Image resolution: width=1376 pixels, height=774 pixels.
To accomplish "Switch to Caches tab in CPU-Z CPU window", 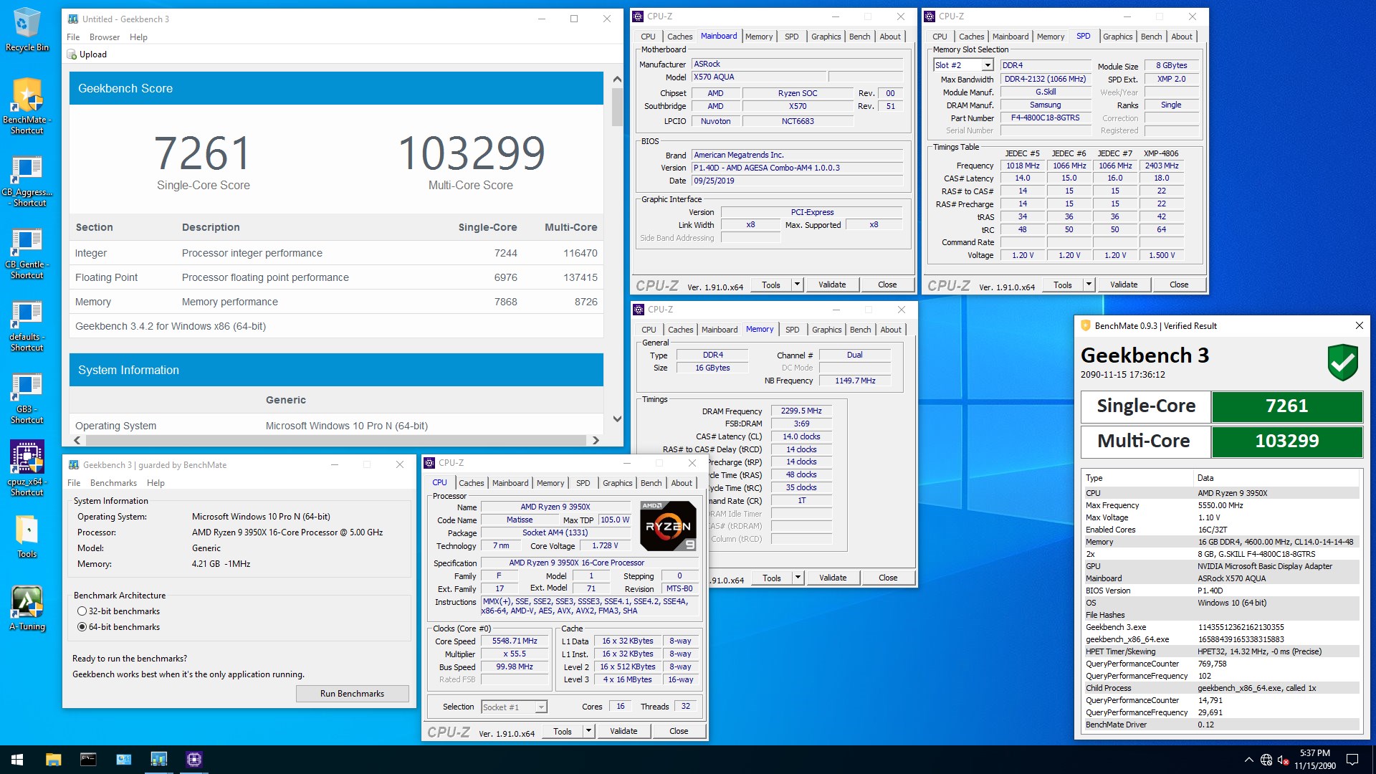I will tap(472, 483).
